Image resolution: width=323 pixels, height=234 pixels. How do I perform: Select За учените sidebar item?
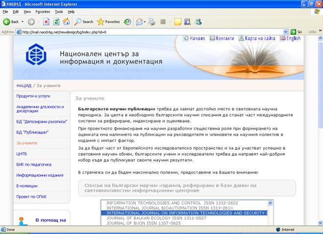point(27,143)
